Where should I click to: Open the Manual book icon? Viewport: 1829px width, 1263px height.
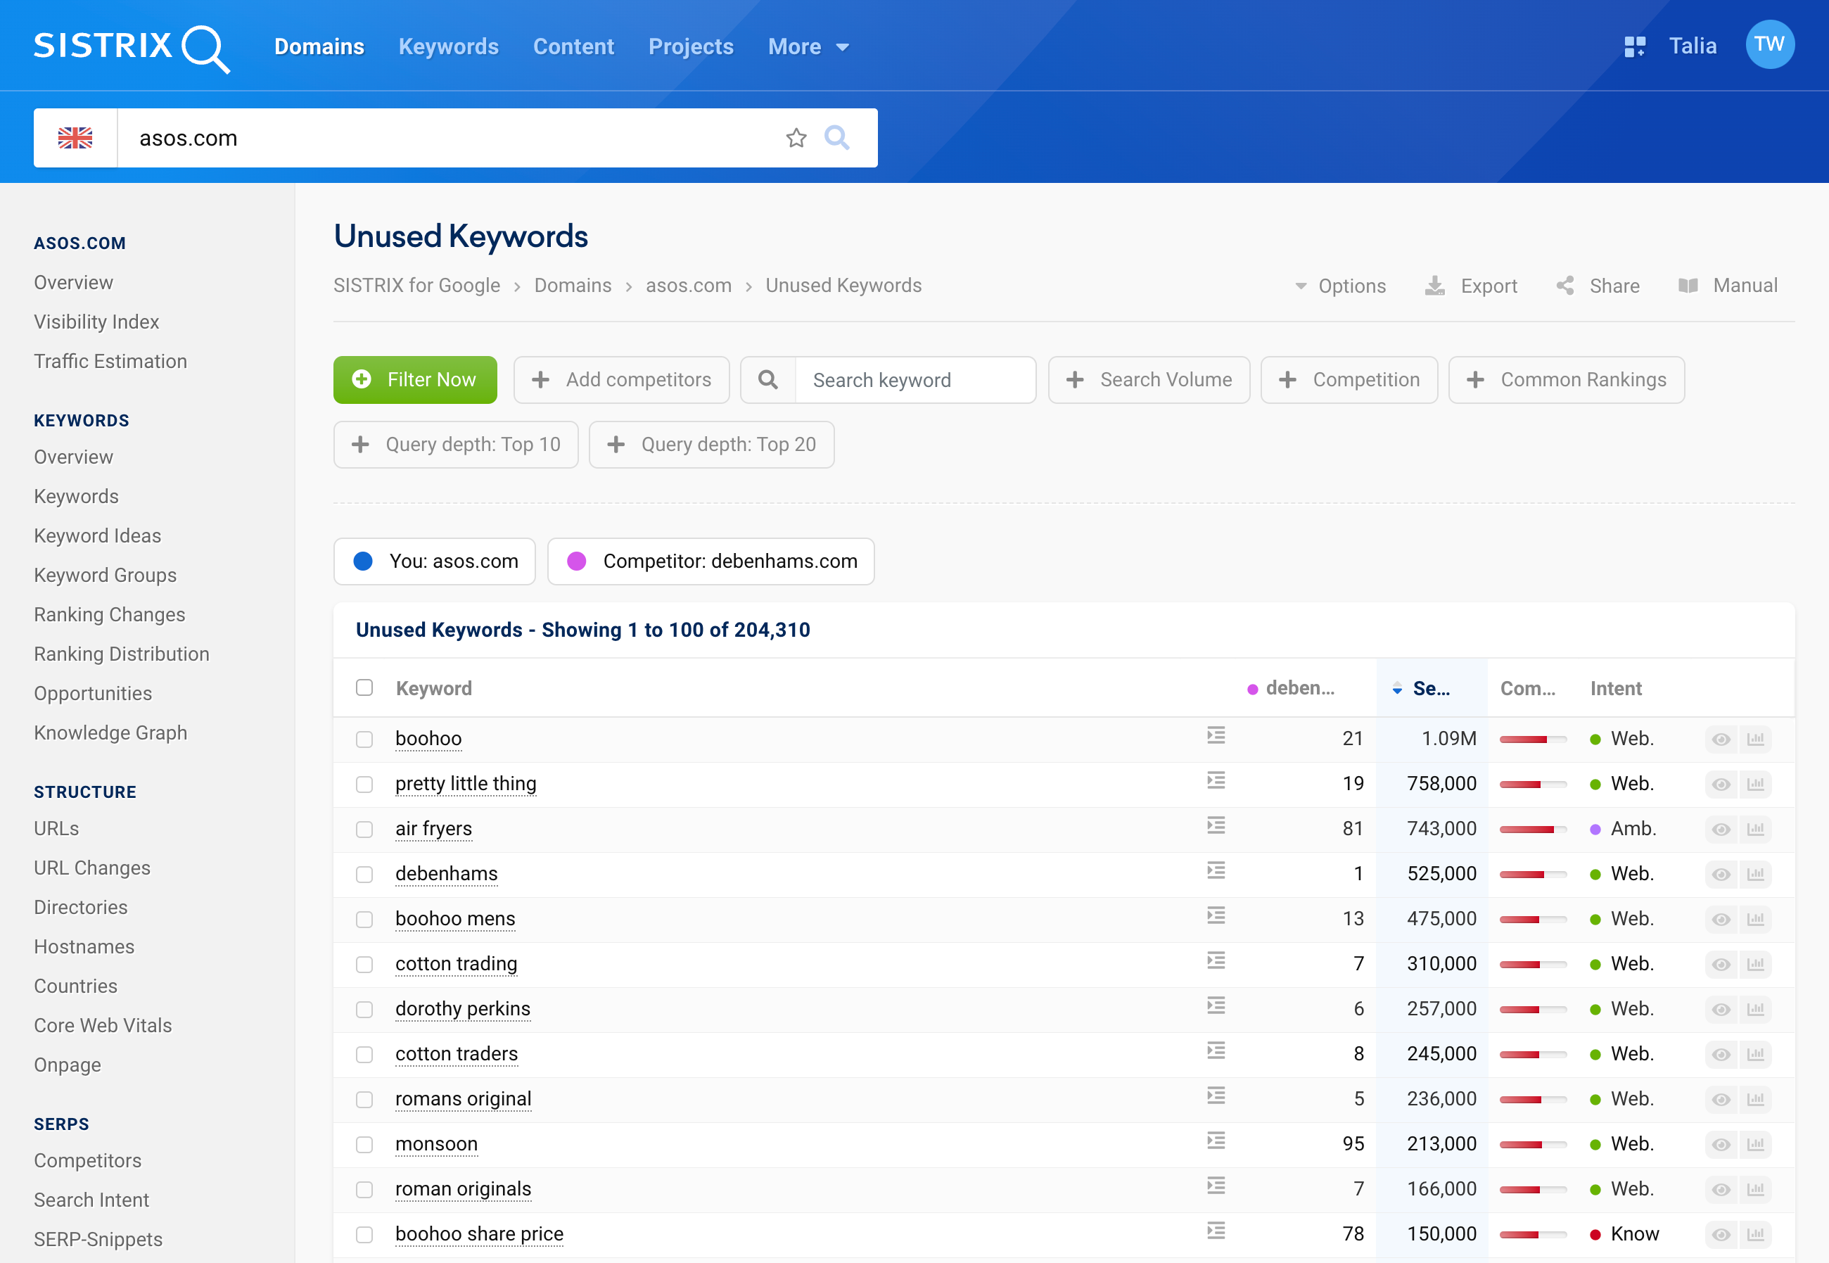coord(1688,286)
